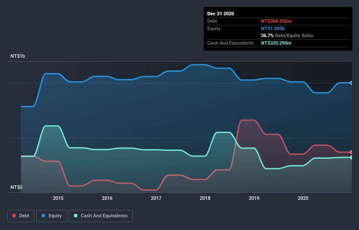Toggle the Debt series legend button
Screen dimensions: 359x230
(x=21, y=216)
